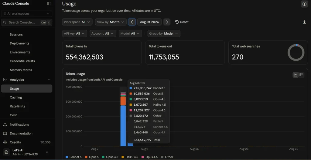Open the API key All dropdown
The width and height of the screenshot is (311, 160).
[x=74, y=33]
